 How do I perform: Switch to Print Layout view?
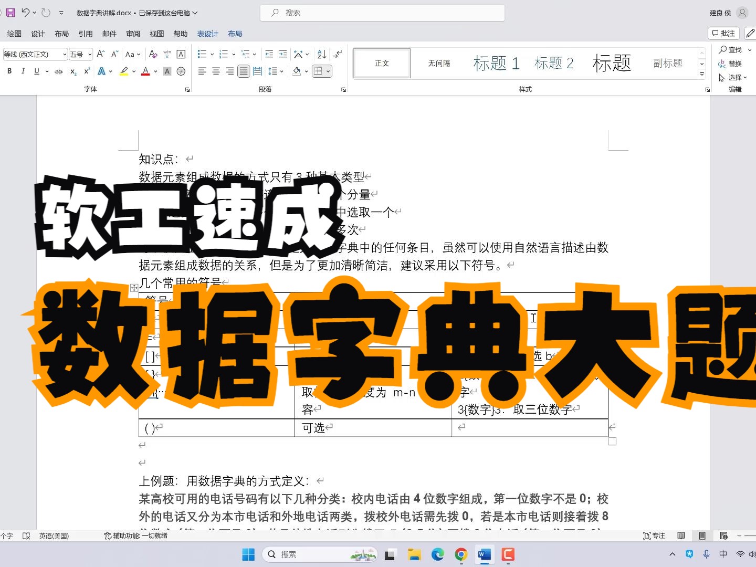702,535
